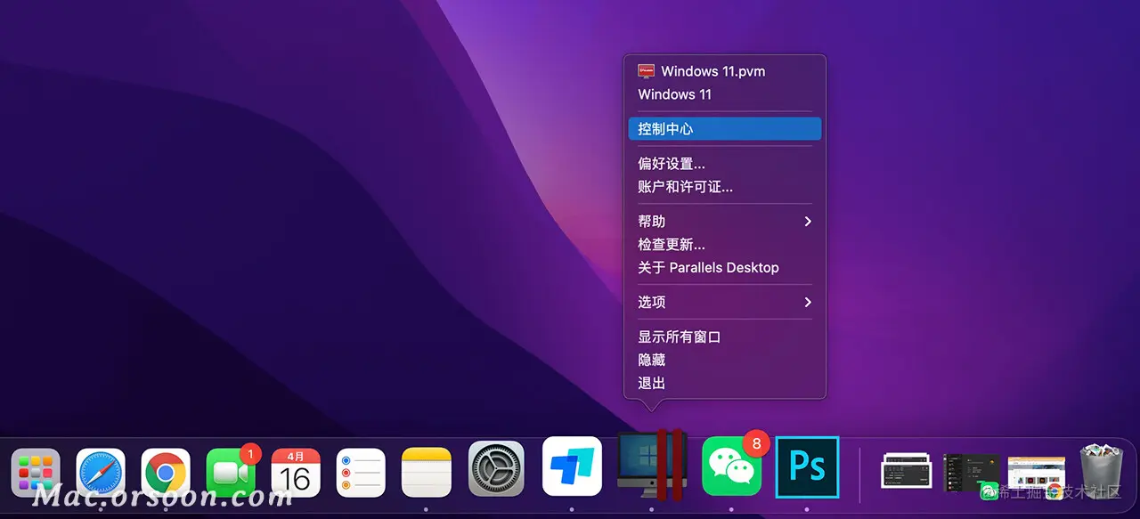Choose 检查更新... in the menu
Viewport: 1140px width, 519px height.
(x=724, y=245)
